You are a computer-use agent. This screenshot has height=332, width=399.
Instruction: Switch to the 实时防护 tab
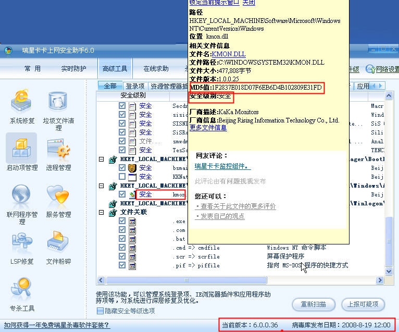click(x=73, y=69)
